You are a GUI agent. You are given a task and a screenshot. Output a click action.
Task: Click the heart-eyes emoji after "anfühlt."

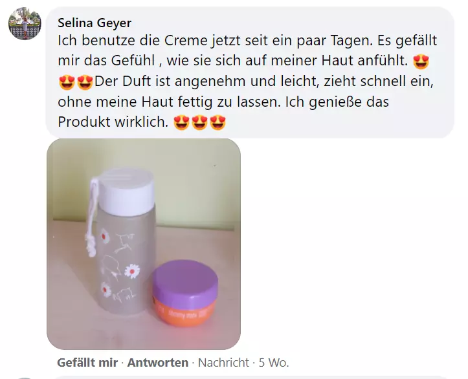(421, 61)
